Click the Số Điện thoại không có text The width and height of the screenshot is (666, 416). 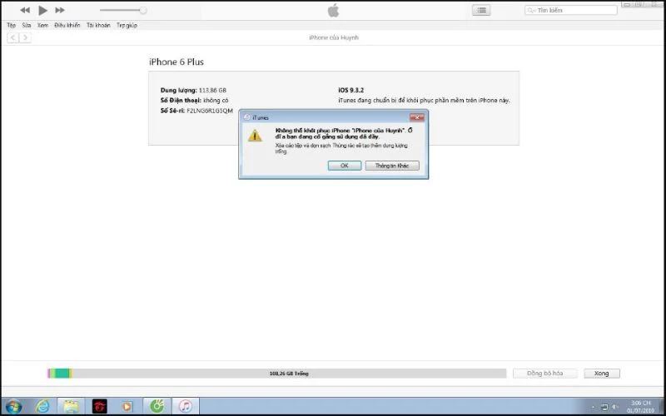pyautogui.click(x=195, y=101)
